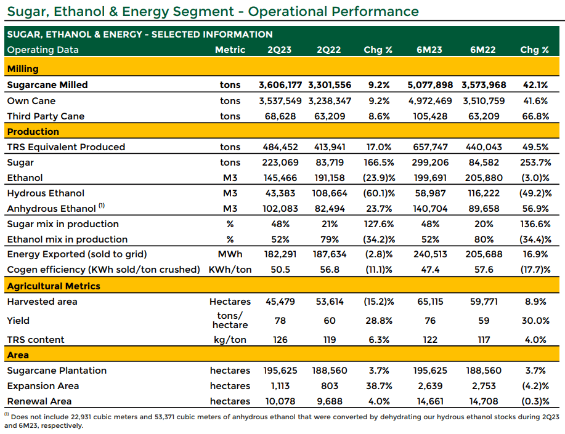Select the Third Party Cane row label
This screenshot has height=434, width=565.
46,116
